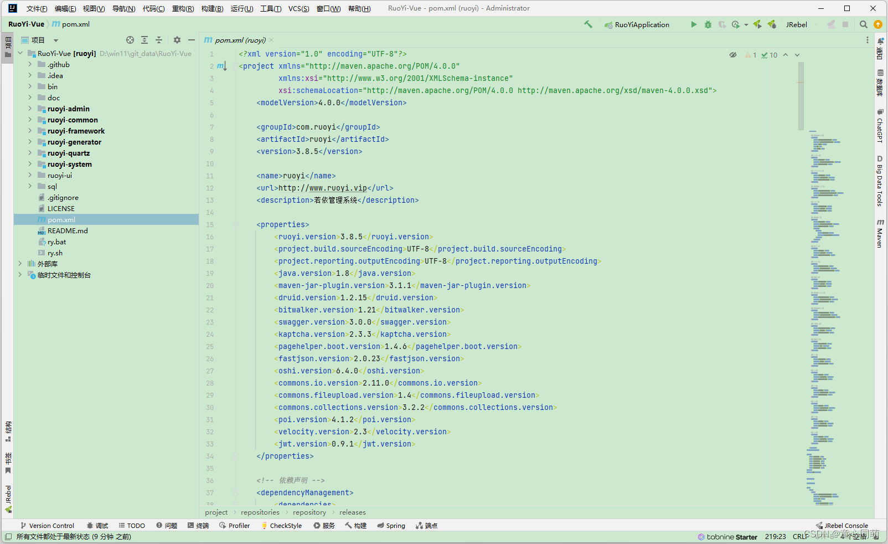Viewport: 888px width, 544px height.
Task: Follow the www.ruoyi.vip link in editor
Action: pos(338,188)
